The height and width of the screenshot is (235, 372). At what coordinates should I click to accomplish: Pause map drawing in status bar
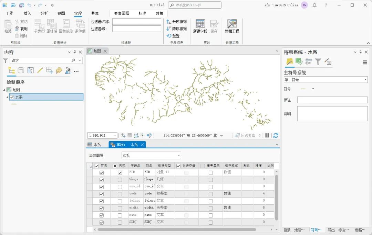coord(267,135)
